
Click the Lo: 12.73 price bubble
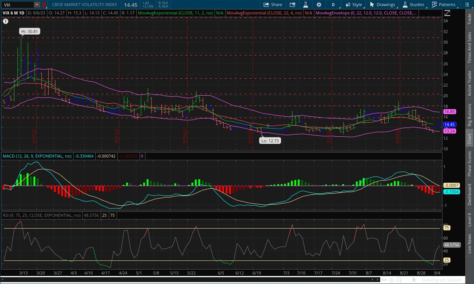(270, 140)
